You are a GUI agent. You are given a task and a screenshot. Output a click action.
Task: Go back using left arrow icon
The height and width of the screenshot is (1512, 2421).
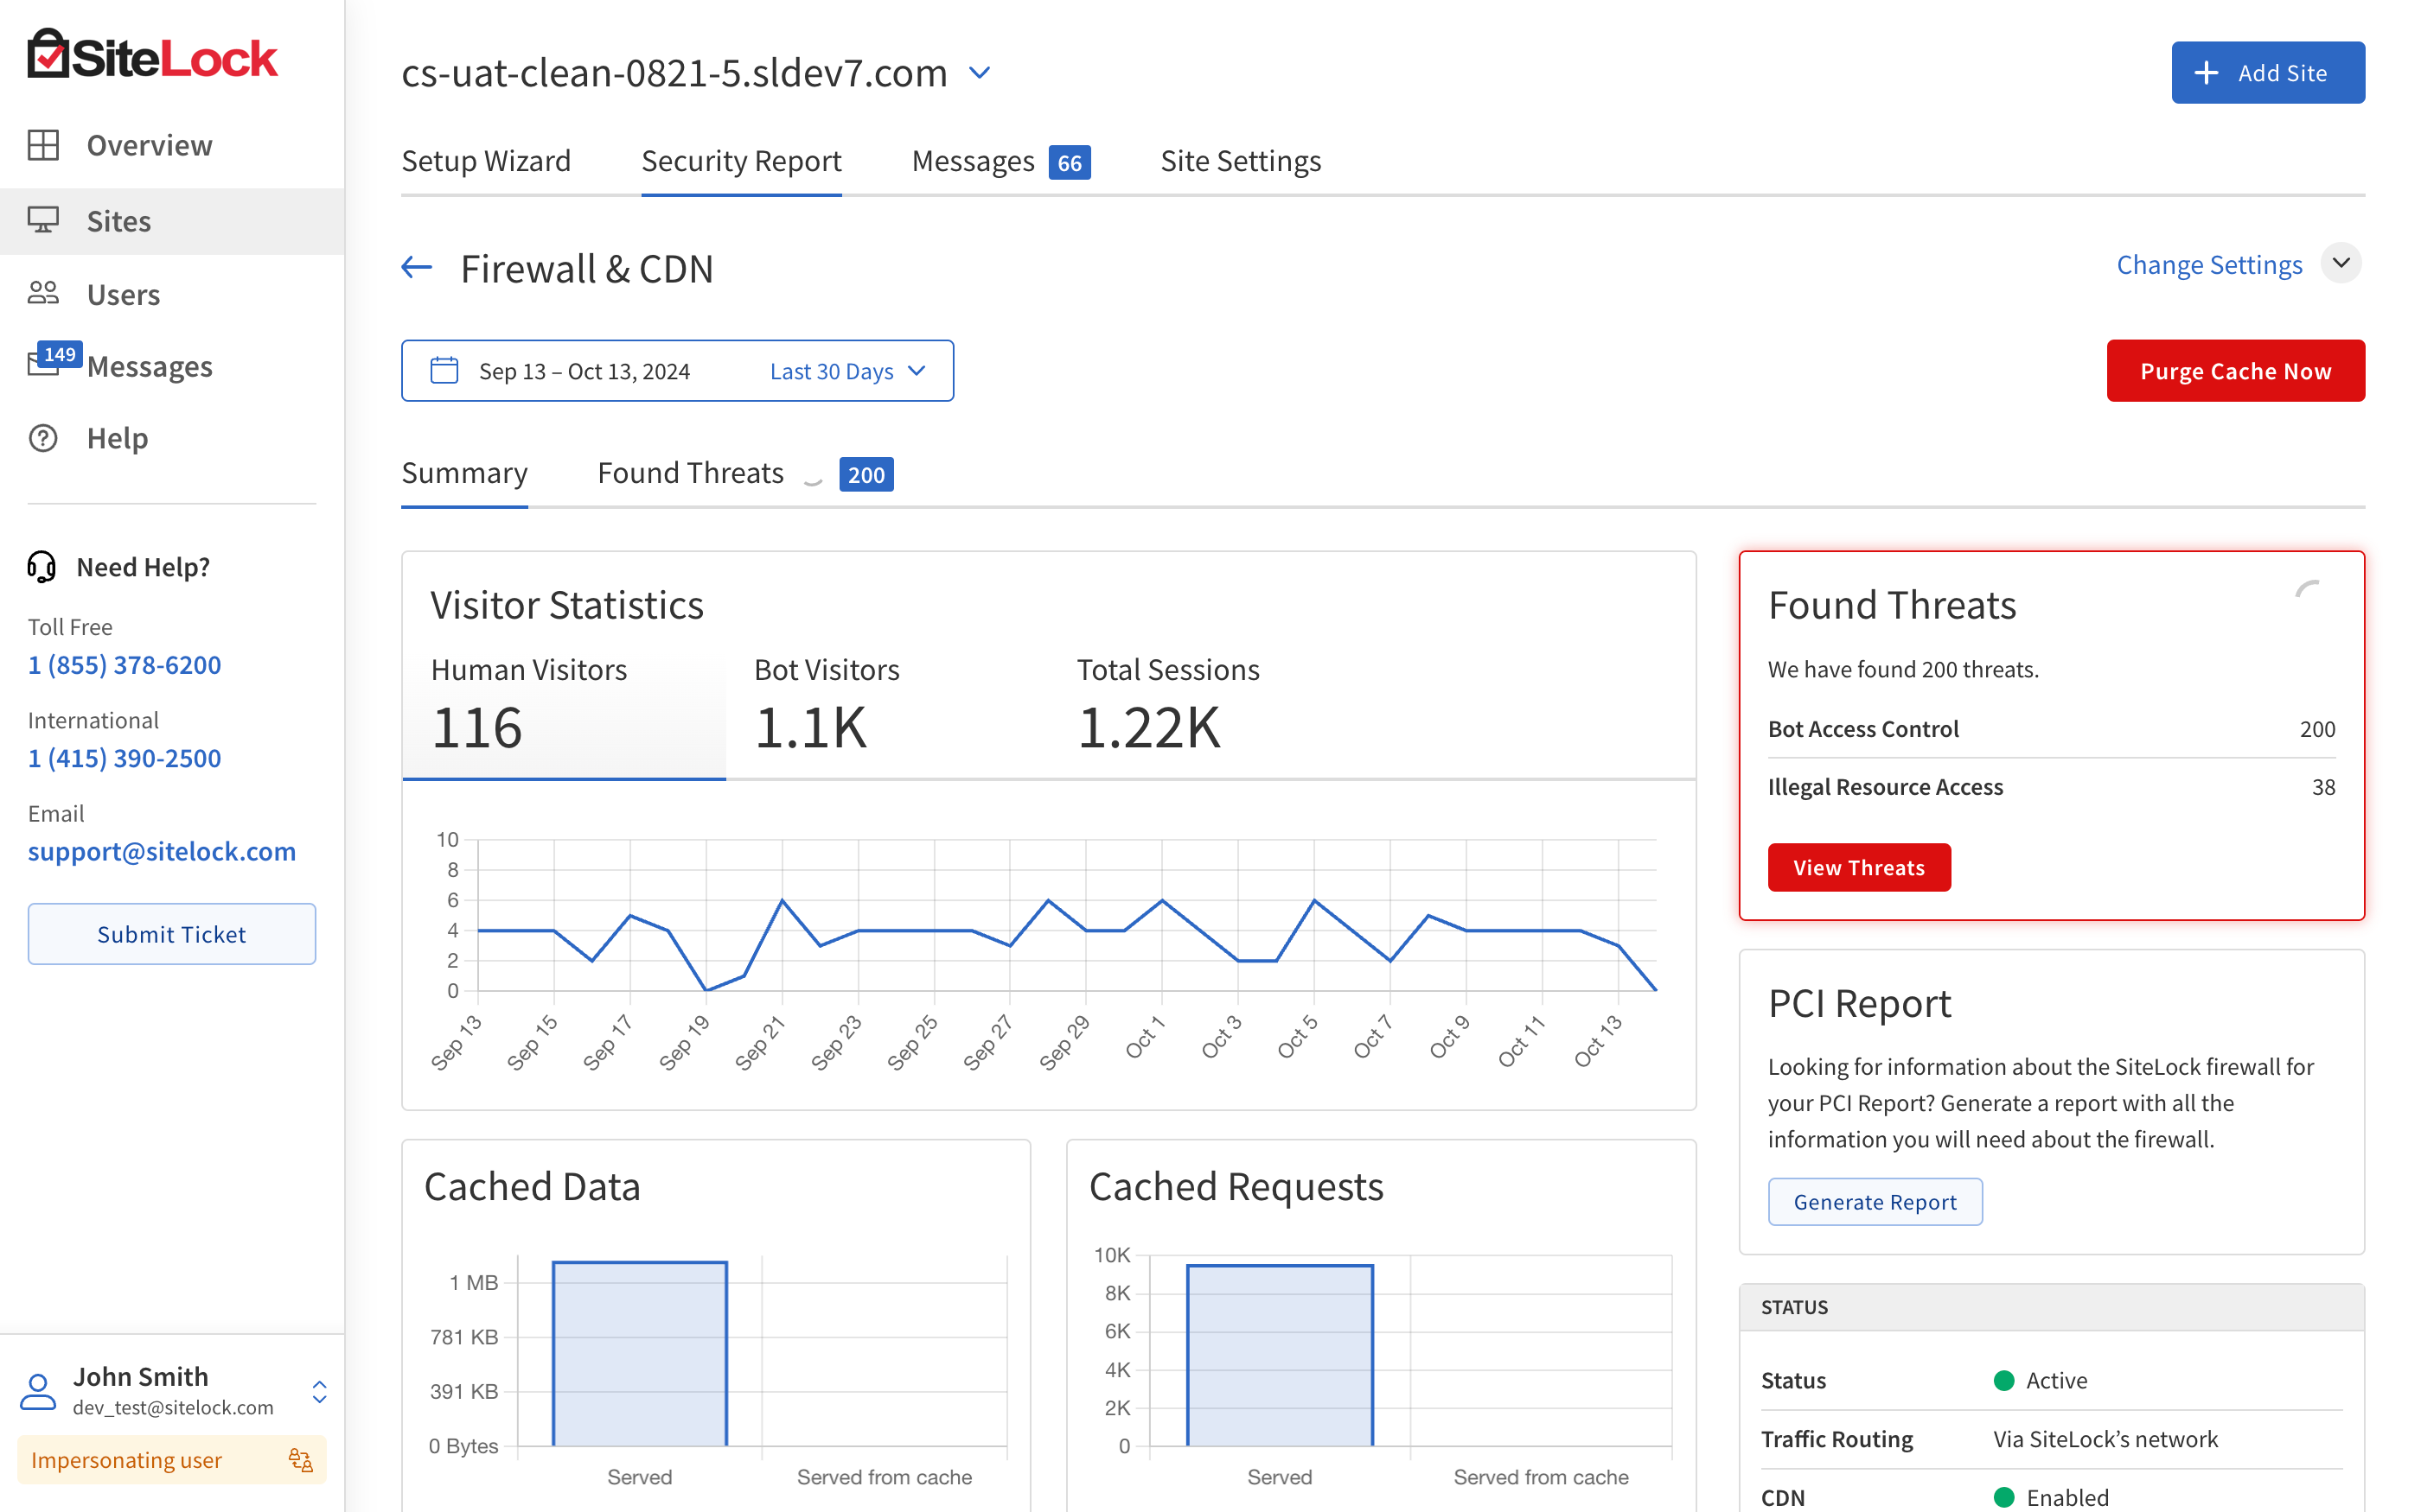[416, 267]
